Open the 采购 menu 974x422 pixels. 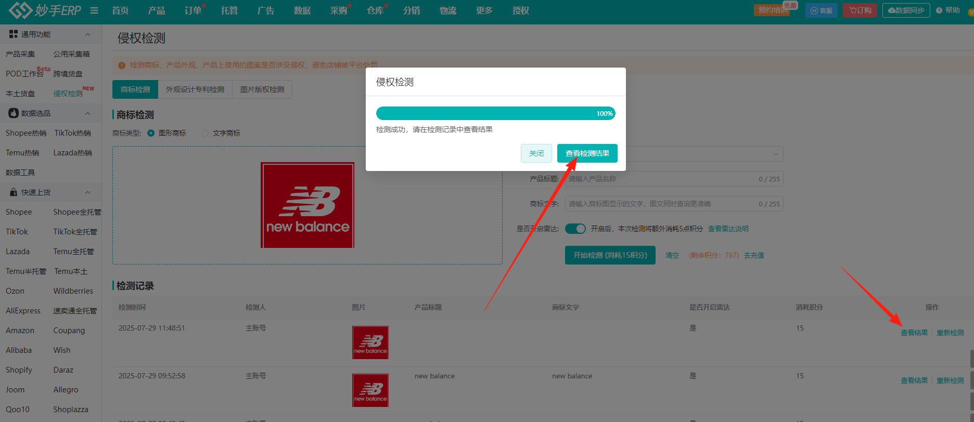pos(339,10)
